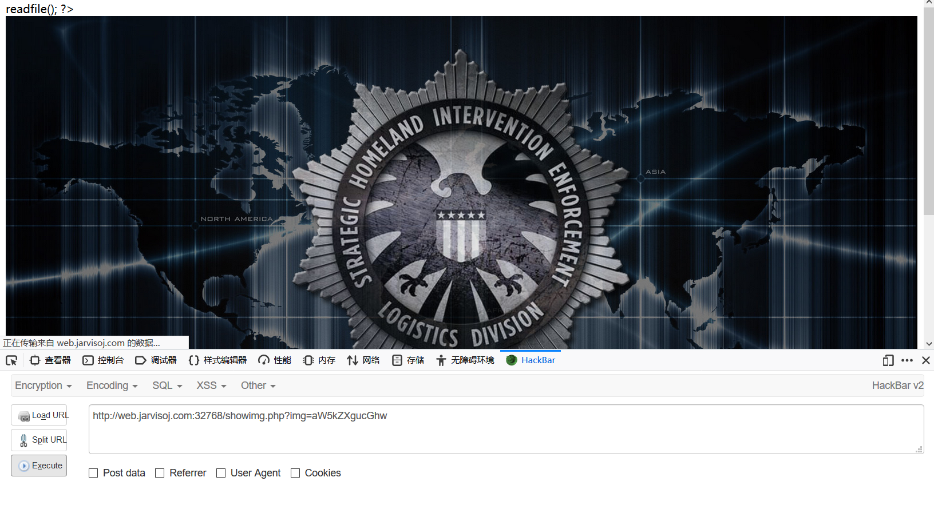Open the 存储 (Storage) tab
This screenshot has width=934, height=505.
[x=408, y=360]
